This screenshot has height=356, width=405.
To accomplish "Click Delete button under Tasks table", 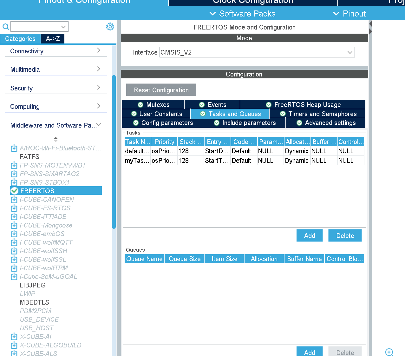I will [x=345, y=235].
